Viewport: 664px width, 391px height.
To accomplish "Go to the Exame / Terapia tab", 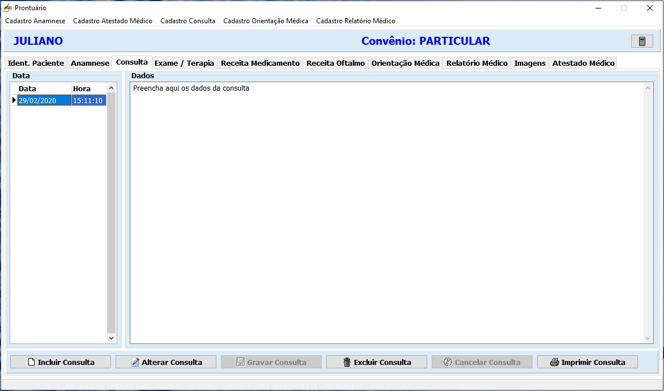I will [184, 63].
